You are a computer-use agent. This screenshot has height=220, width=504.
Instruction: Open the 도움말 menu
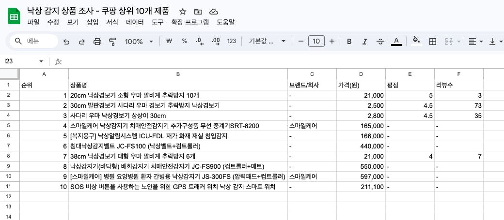point(226,22)
